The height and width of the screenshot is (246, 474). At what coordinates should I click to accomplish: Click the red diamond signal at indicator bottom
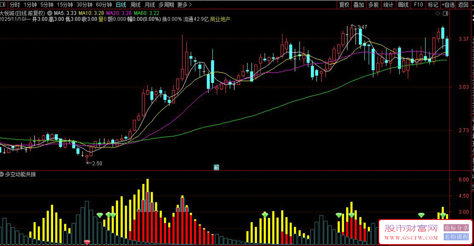[87, 242]
